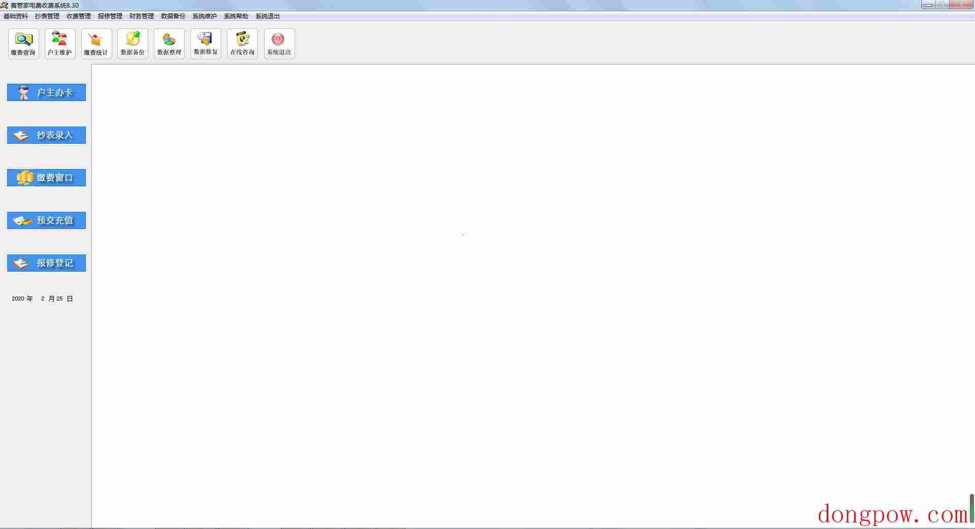Open the 缴费统计 toolbar icon
This screenshot has height=529, width=975.
pos(96,44)
